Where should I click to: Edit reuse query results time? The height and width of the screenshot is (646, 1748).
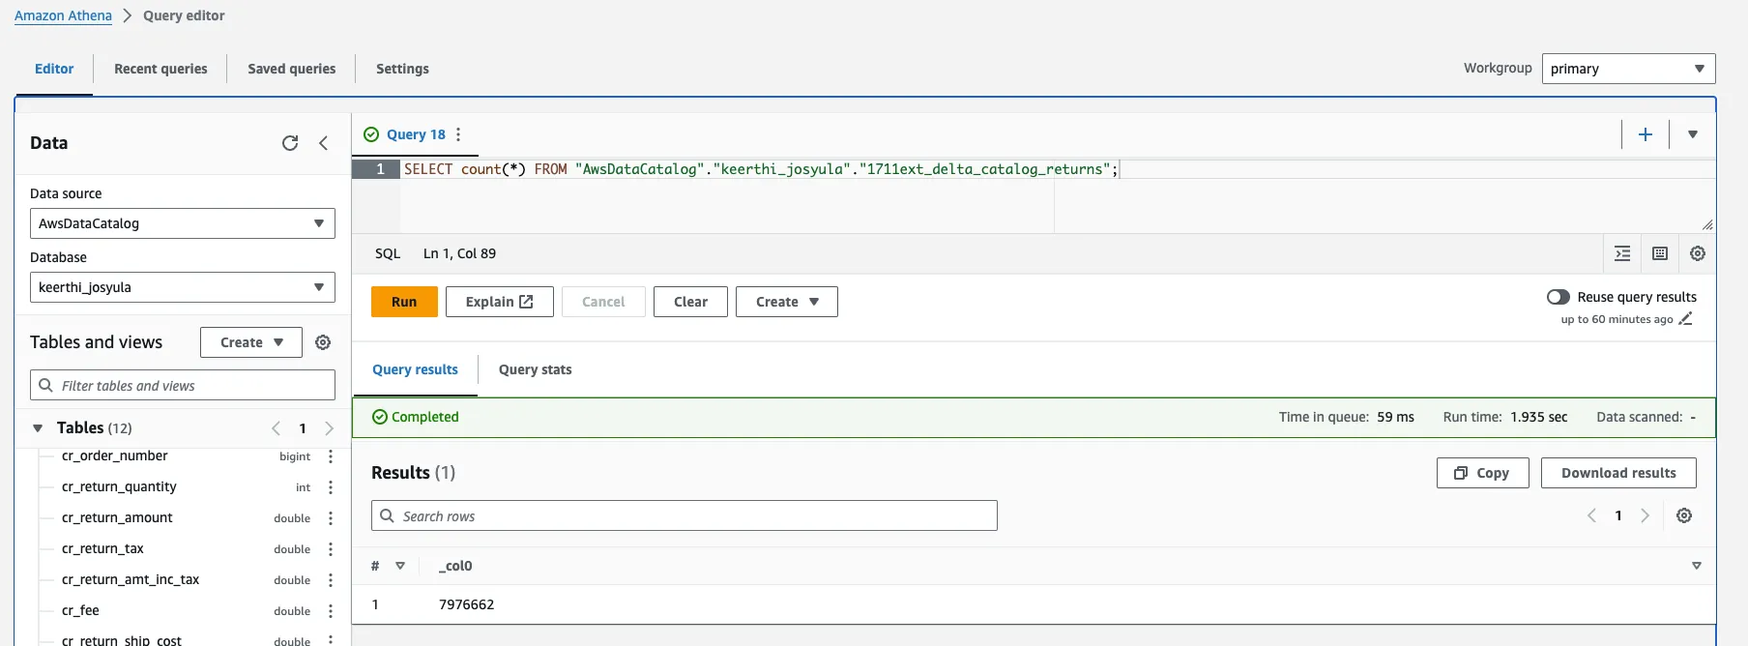click(1685, 319)
